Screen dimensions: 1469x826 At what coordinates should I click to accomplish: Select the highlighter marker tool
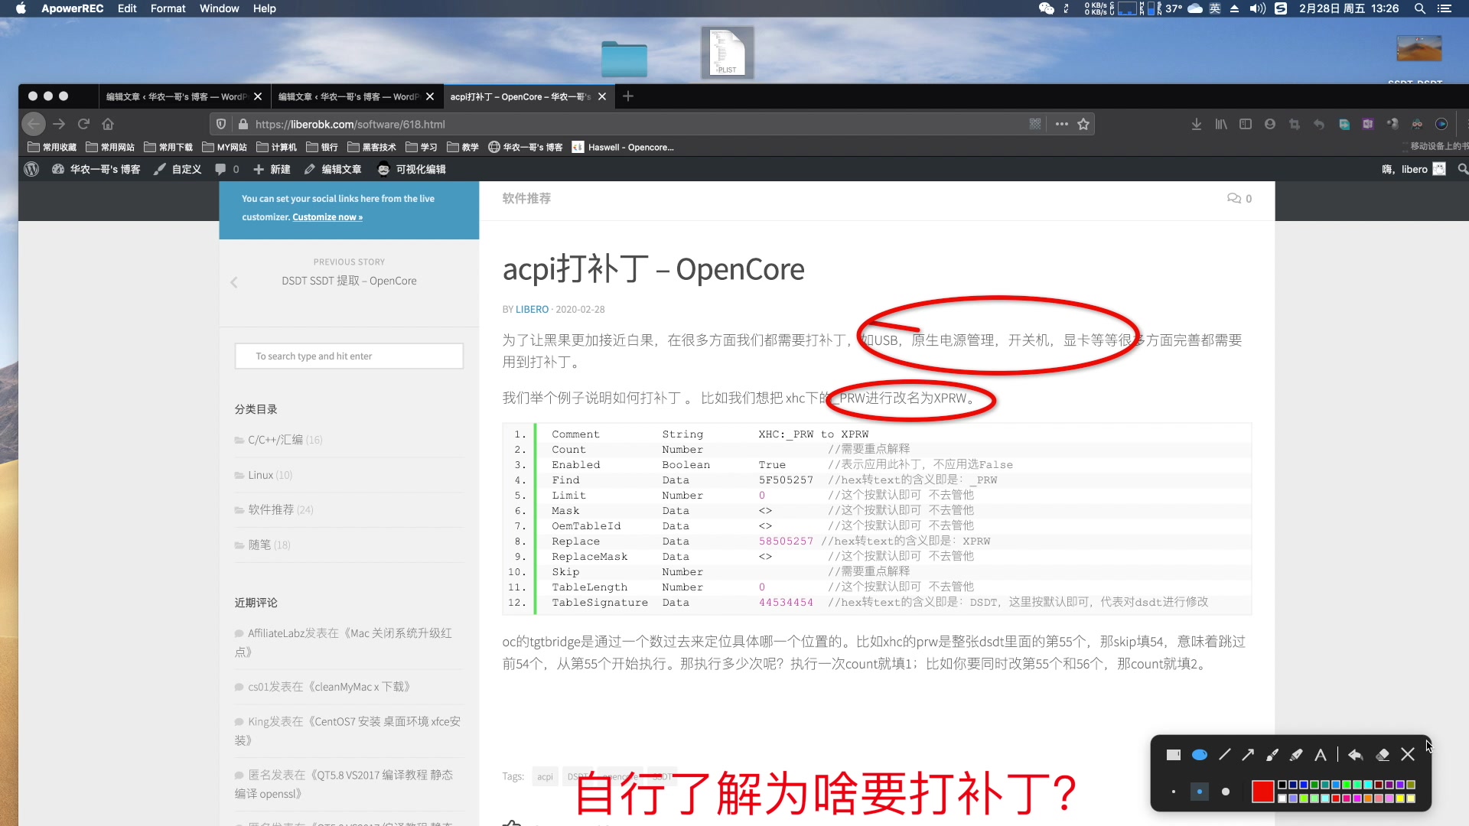pyautogui.click(x=1296, y=755)
